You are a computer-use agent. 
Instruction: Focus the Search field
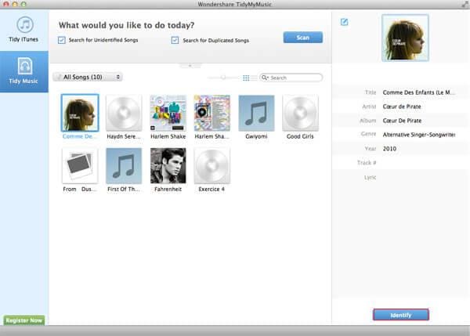point(291,78)
